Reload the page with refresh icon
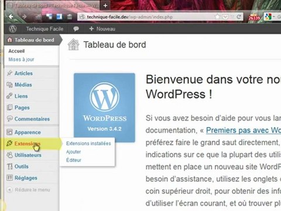Image resolution: width=281 pixels, height=211 pixels. click(239, 17)
